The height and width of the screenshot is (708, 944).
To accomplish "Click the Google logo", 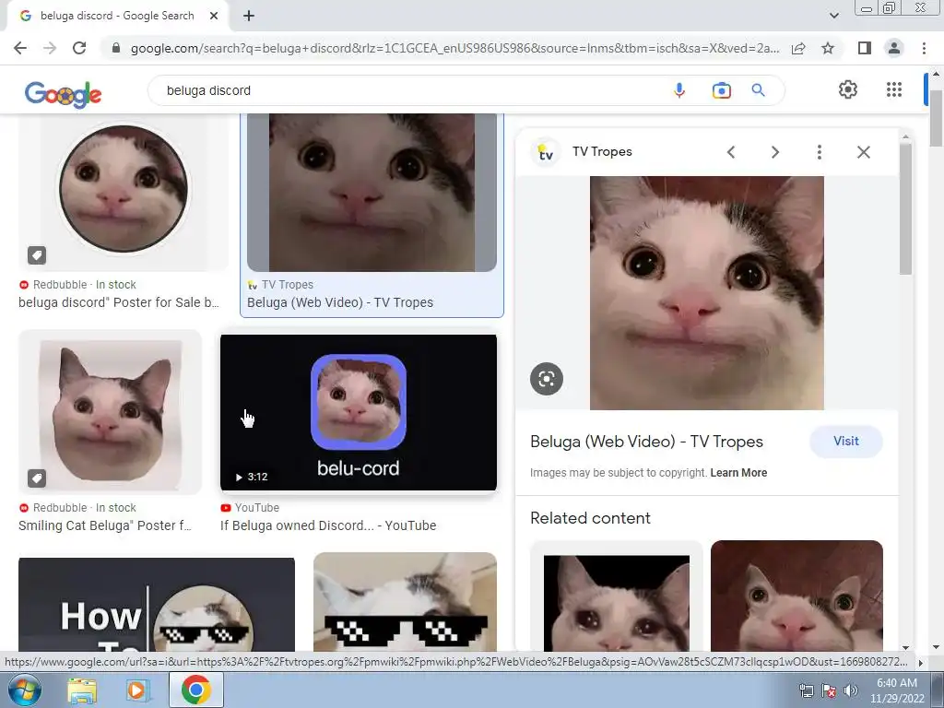I will coord(64,94).
